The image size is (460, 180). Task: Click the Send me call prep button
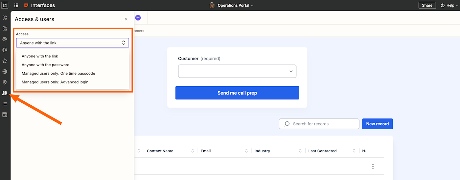pyautogui.click(x=237, y=93)
